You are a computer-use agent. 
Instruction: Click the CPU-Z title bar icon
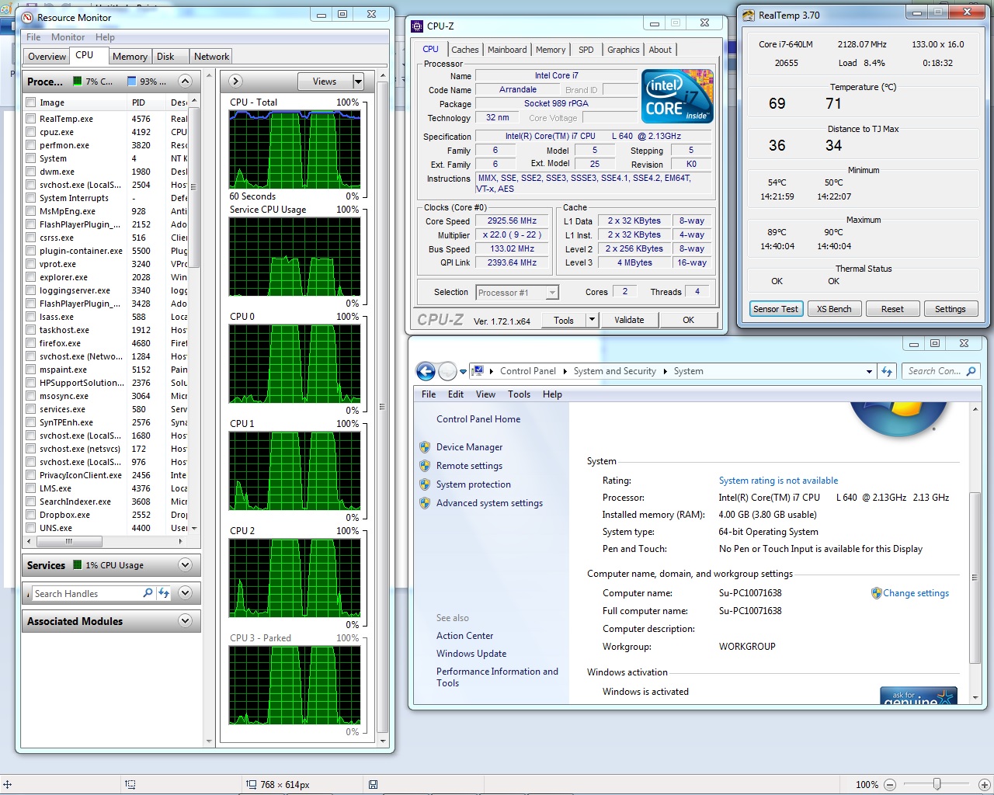(417, 26)
